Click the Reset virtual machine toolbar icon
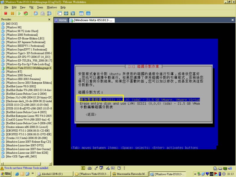Screen dimensions: 236x177 (26, 13)
